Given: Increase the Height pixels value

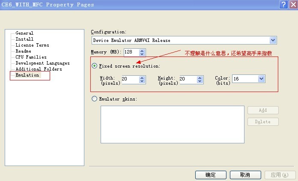Looking at the screenshot, I should [x=200, y=78].
